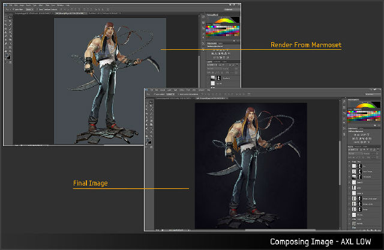Select Swatches tab in Final Image window
This screenshot has height=250, width=384.
(358, 109)
